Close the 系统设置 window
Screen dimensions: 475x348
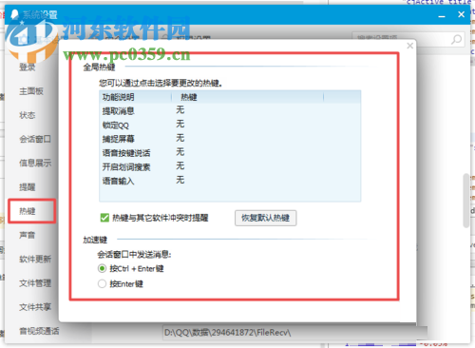click(461, 14)
